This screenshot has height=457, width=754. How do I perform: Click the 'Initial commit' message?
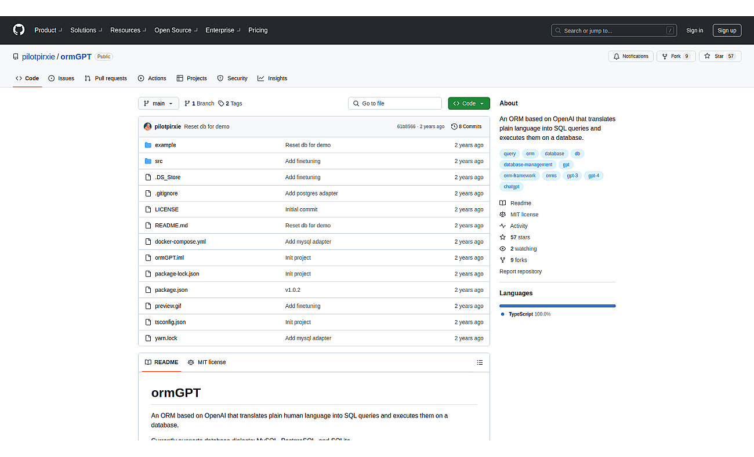pyautogui.click(x=301, y=209)
